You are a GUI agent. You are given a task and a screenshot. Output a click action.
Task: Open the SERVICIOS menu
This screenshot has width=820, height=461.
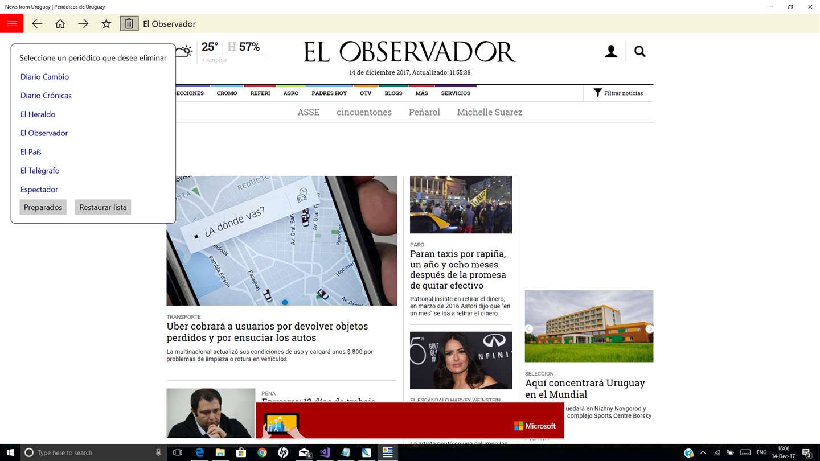pos(456,93)
